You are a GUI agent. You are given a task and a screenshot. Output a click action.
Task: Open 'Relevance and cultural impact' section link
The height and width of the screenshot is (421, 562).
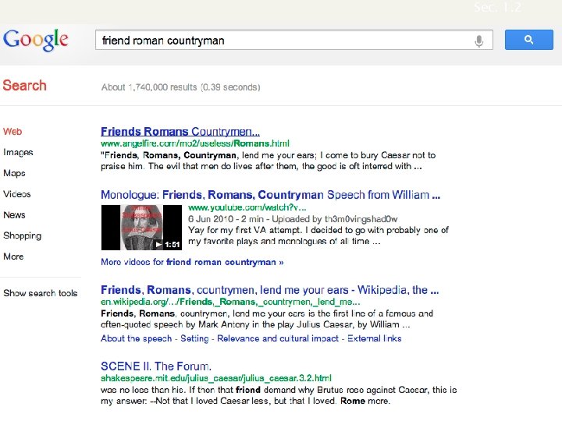coord(278,338)
